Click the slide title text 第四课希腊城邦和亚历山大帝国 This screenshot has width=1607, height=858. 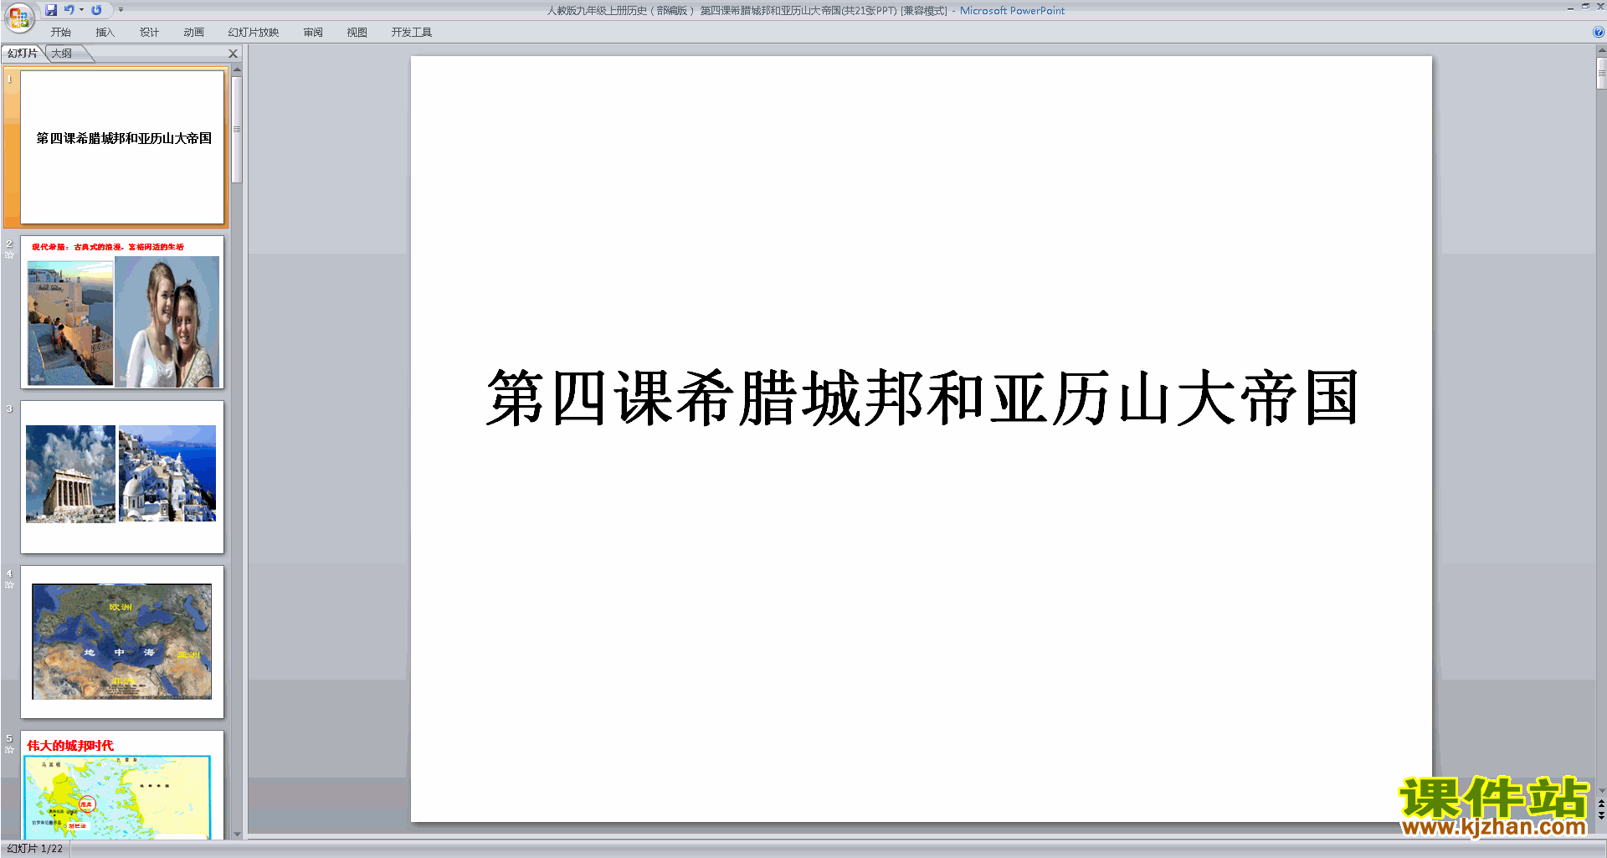point(922,398)
